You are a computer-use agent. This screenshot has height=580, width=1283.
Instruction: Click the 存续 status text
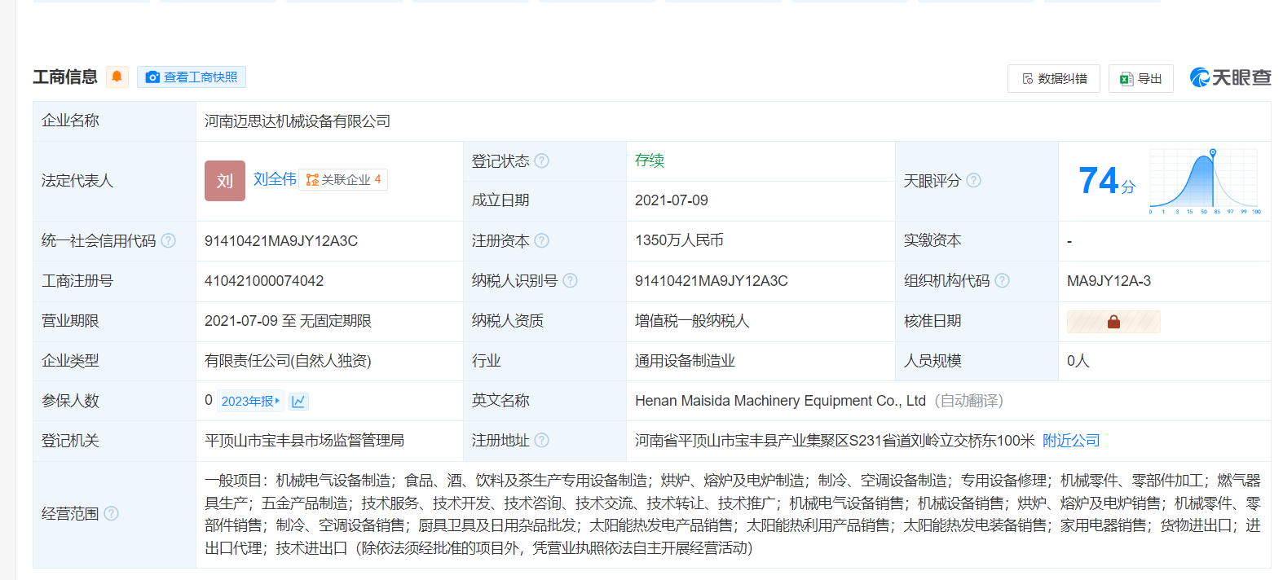(650, 160)
